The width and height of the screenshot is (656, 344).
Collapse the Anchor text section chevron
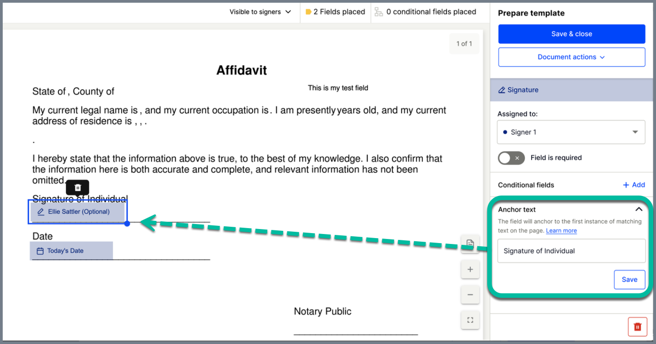tap(639, 209)
